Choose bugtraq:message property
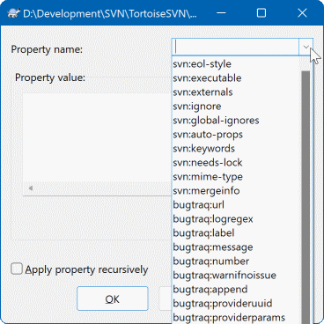This screenshot has width=324, height=324. tap(237, 247)
